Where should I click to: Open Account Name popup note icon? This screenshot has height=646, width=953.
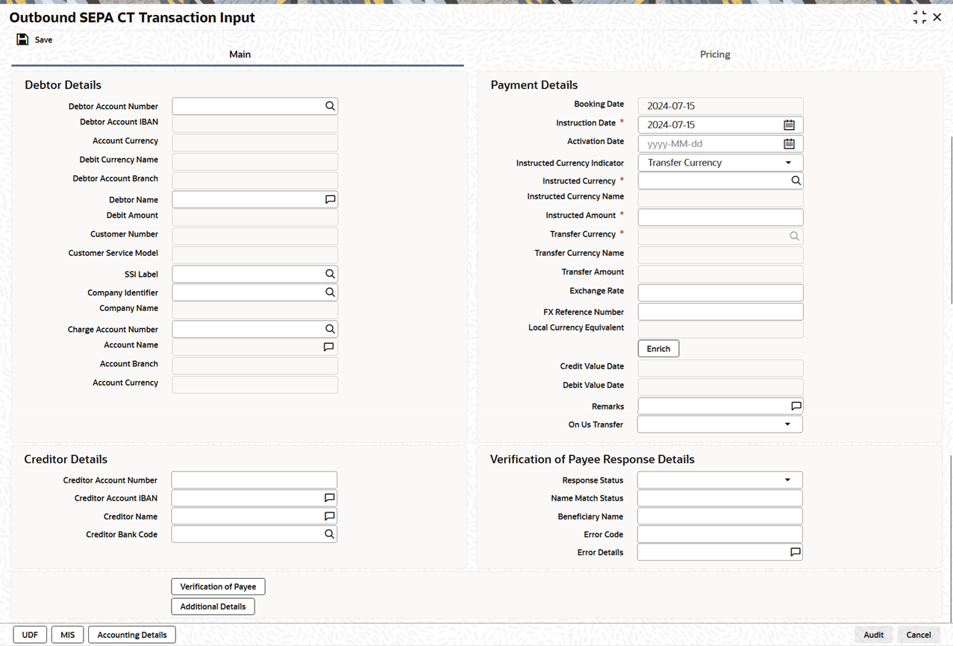point(328,347)
